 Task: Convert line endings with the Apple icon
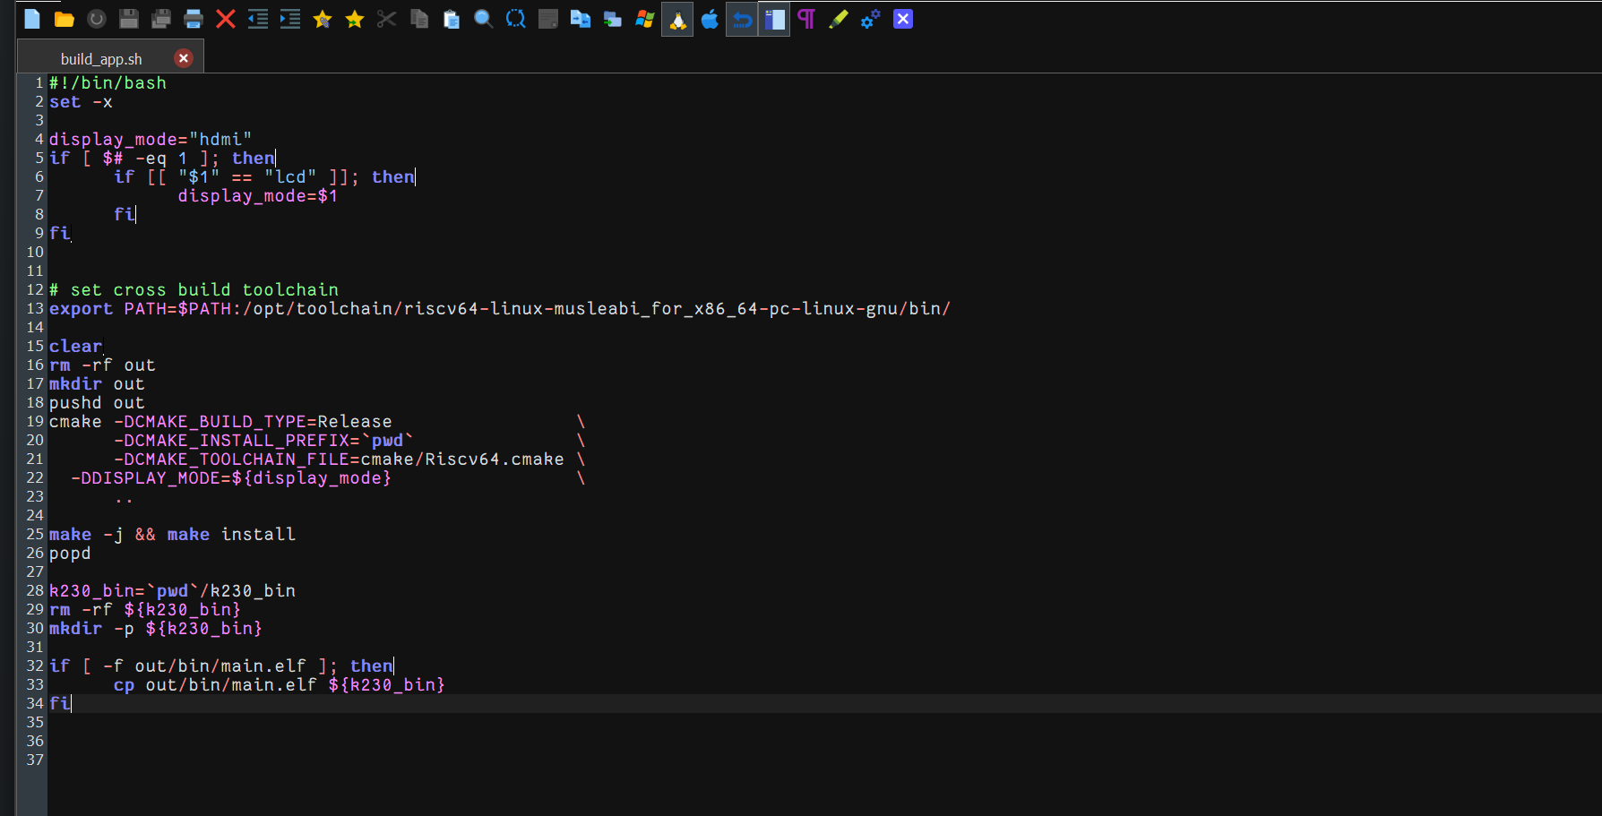point(710,19)
